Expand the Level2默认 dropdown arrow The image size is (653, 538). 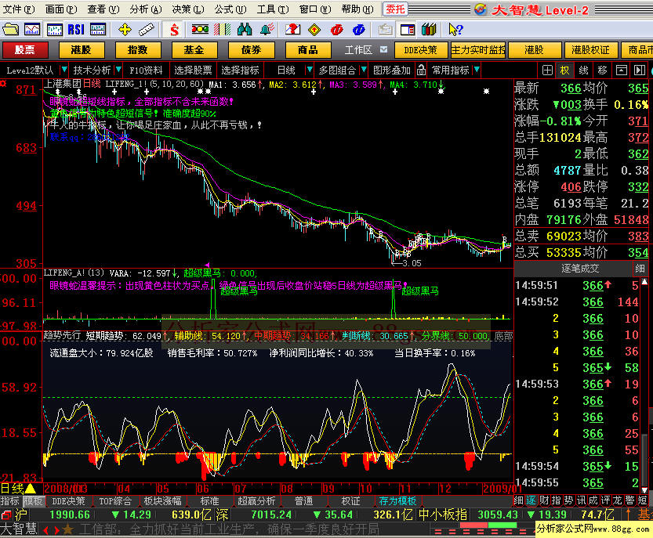(63, 70)
